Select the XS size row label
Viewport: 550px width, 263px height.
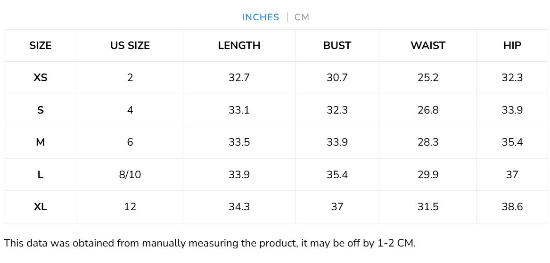pos(41,78)
